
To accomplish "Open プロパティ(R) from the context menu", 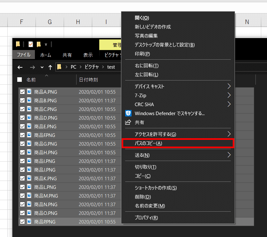I will point(178,218).
